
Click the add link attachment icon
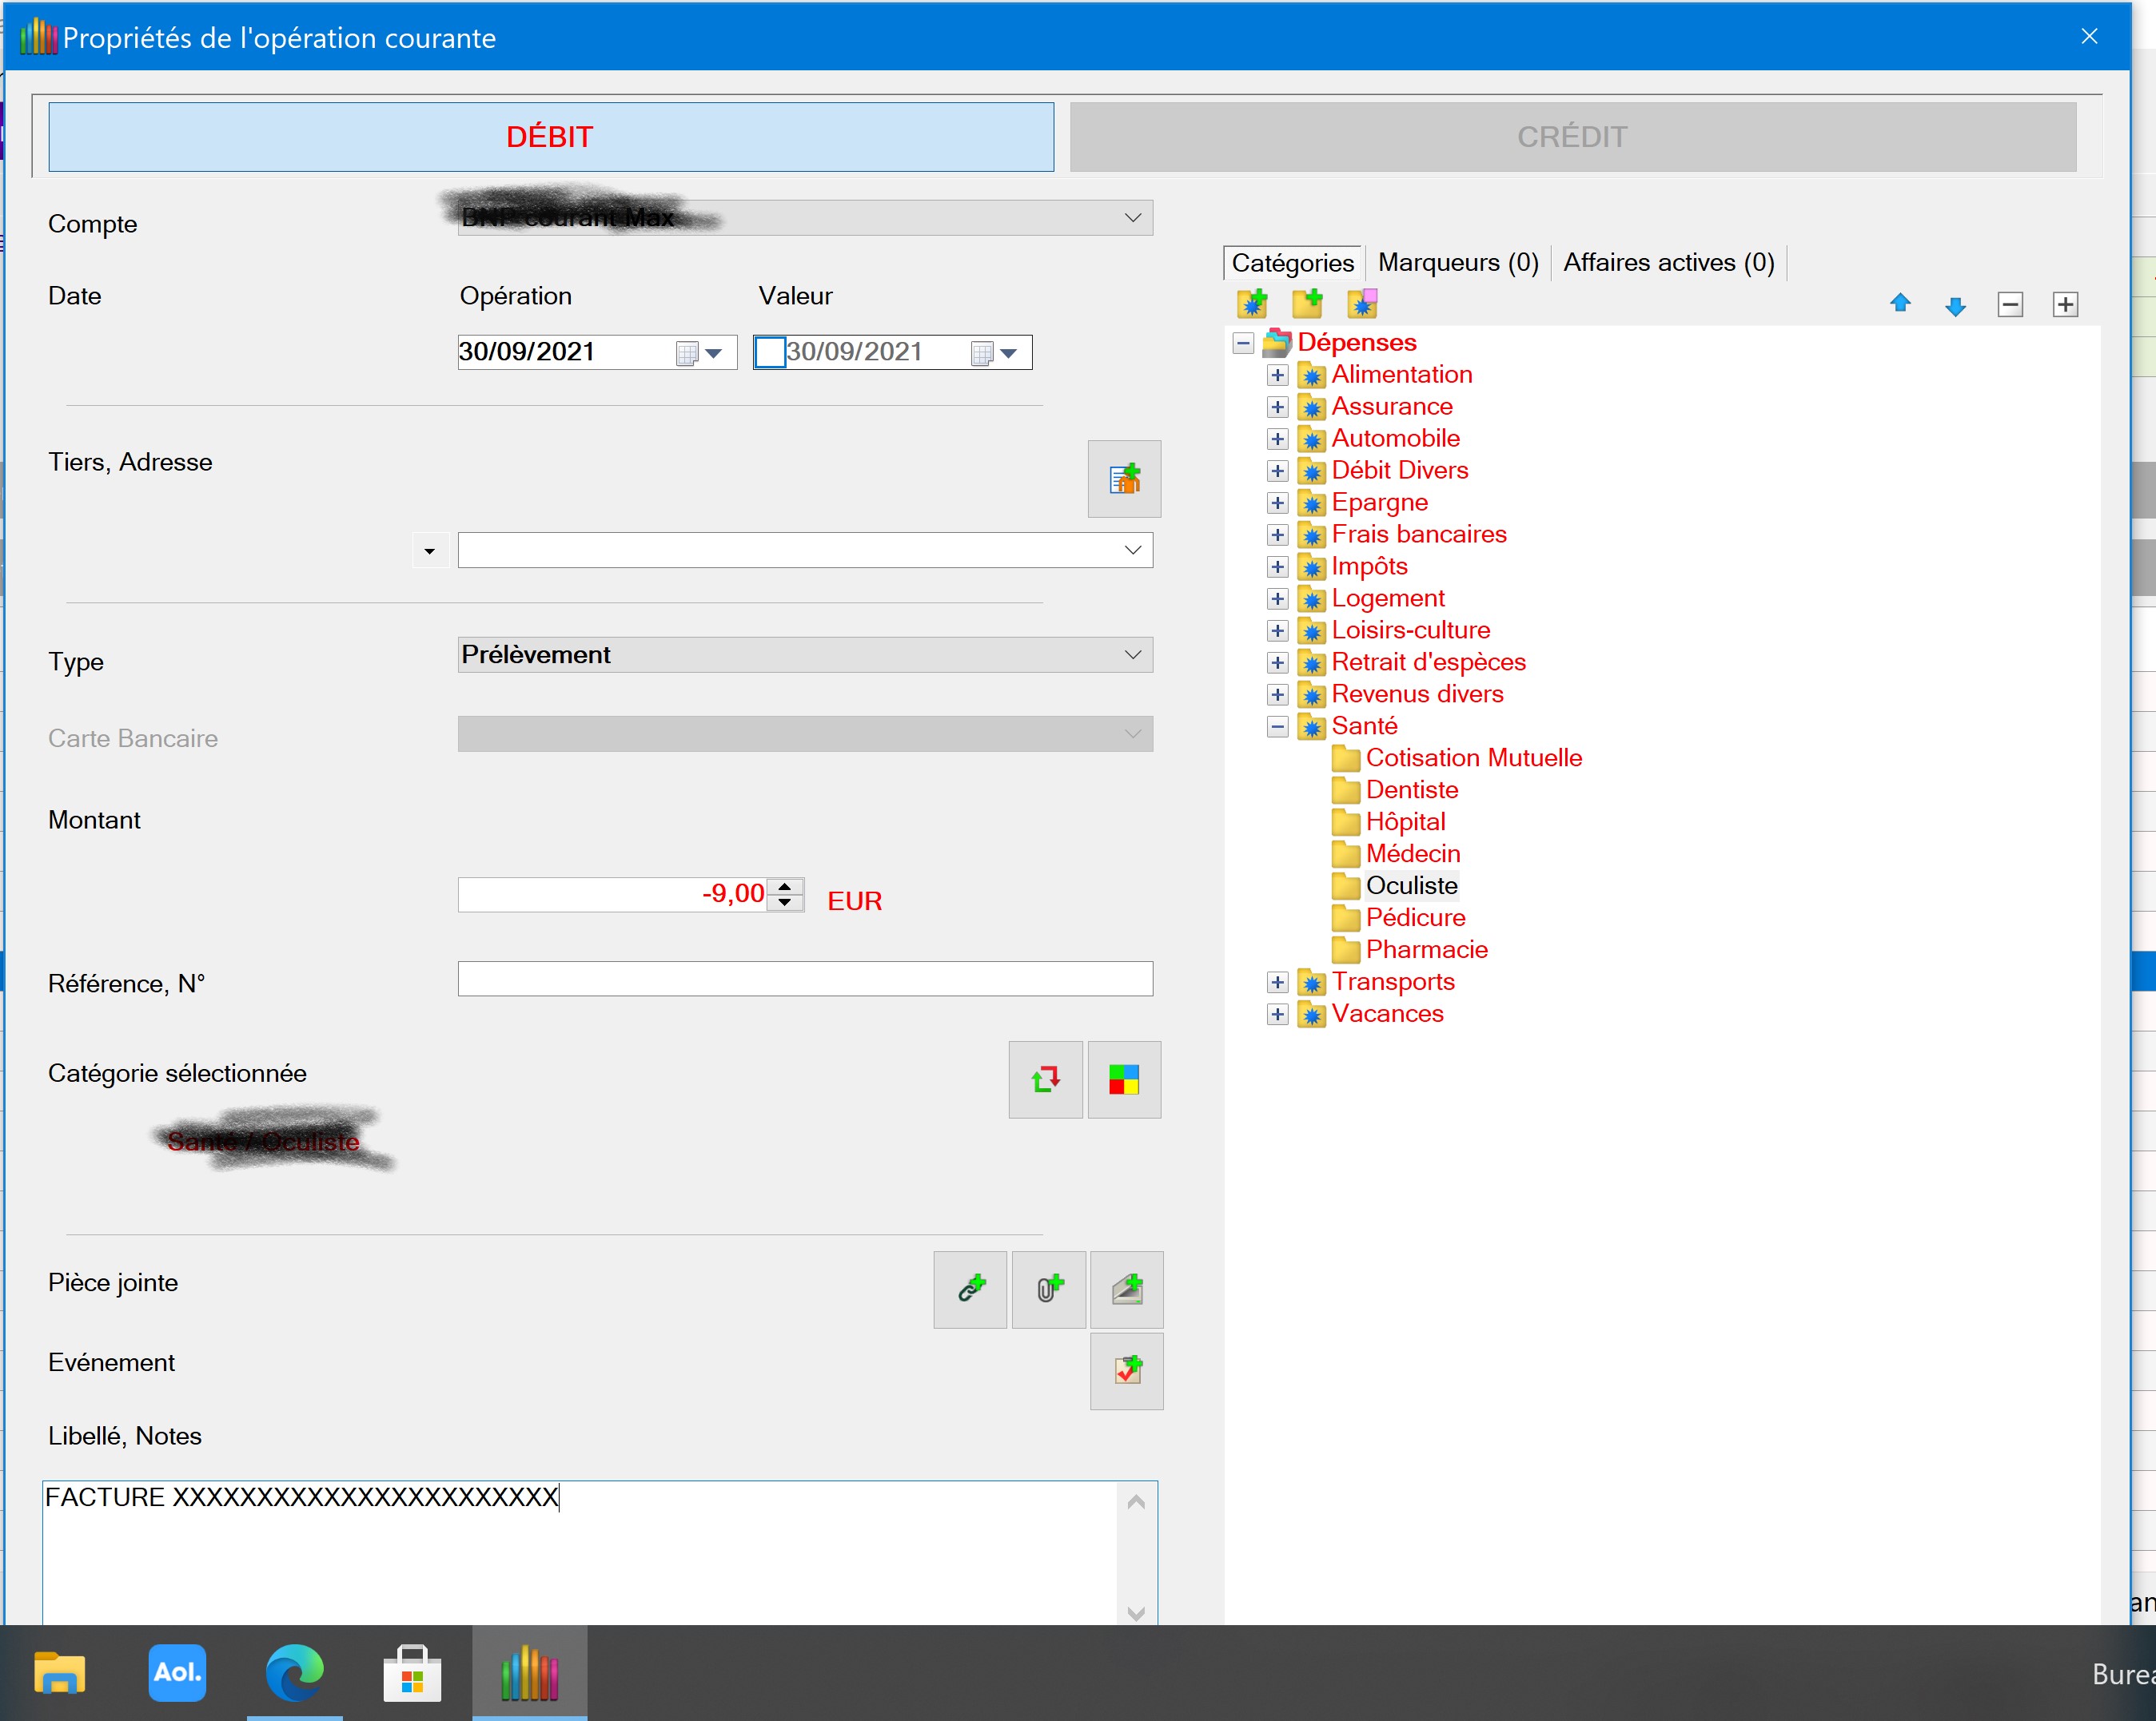970,1290
